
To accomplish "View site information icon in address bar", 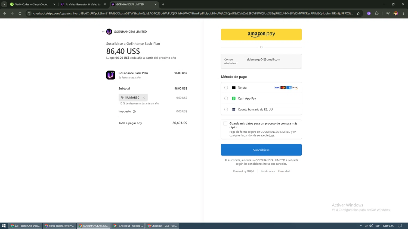I will point(29,13).
